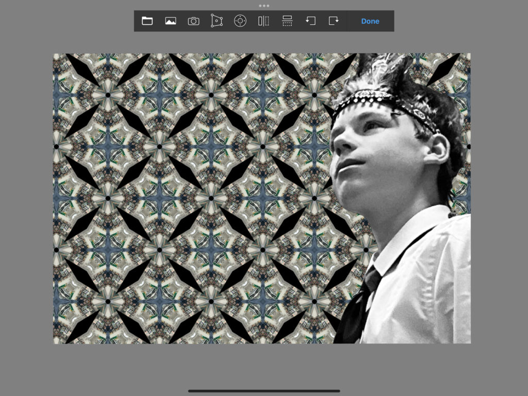Open the files folder icon
The width and height of the screenshot is (528, 396).
pyautogui.click(x=147, y=21)
